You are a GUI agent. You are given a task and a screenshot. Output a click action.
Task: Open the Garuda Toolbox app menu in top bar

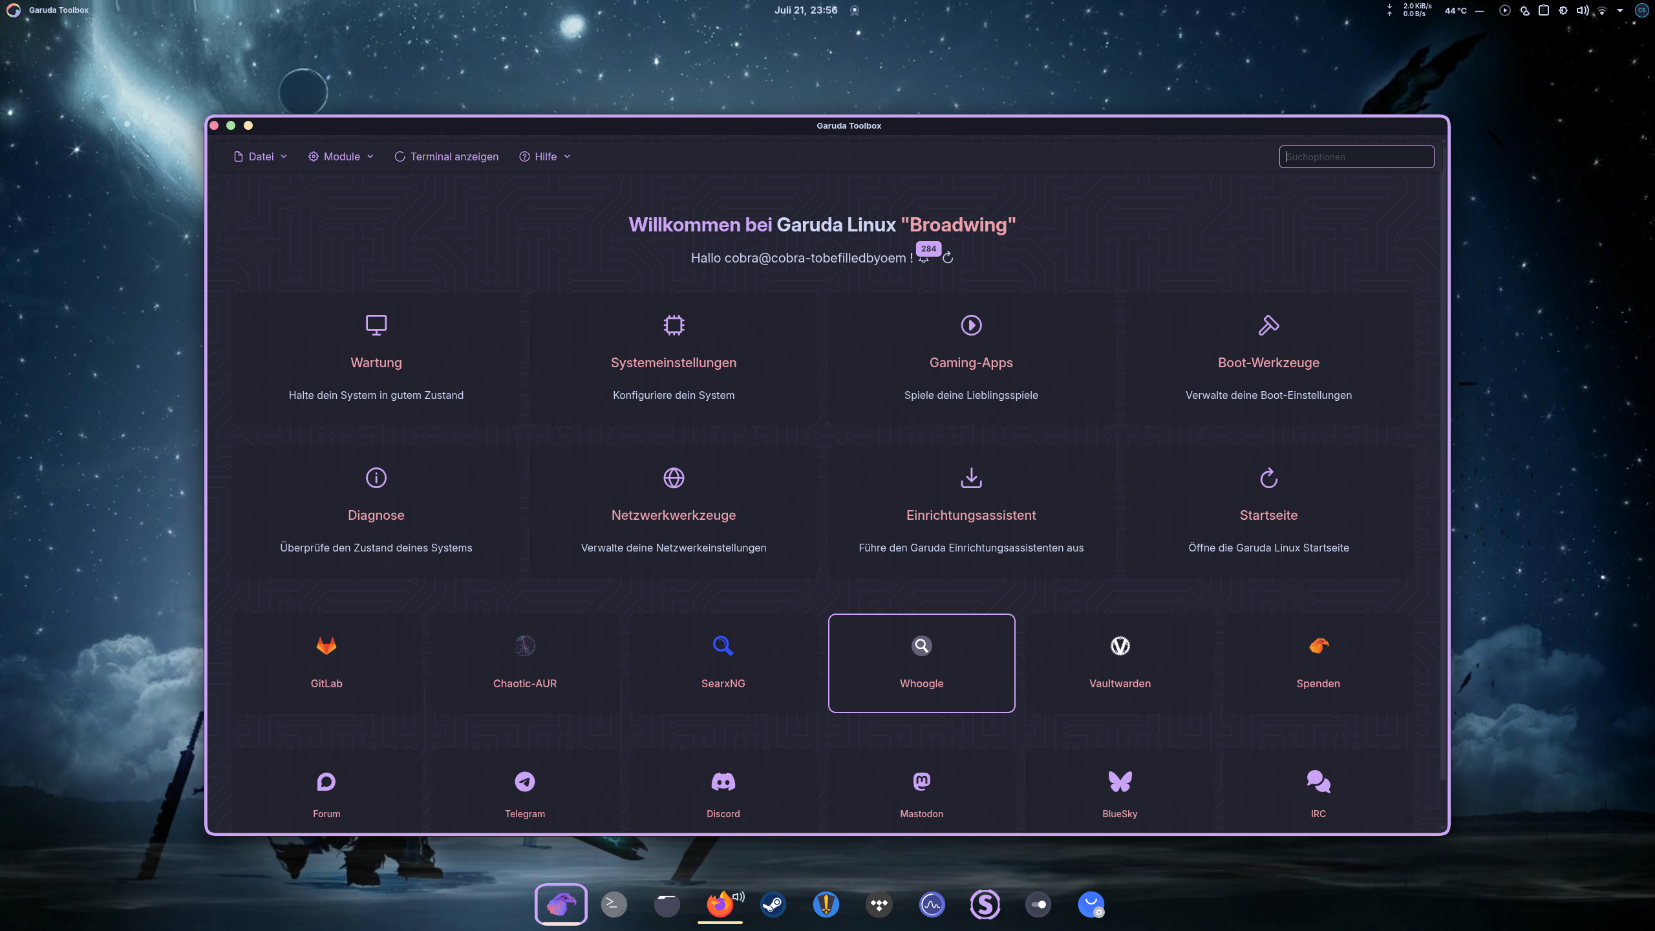tap(58, 10)
